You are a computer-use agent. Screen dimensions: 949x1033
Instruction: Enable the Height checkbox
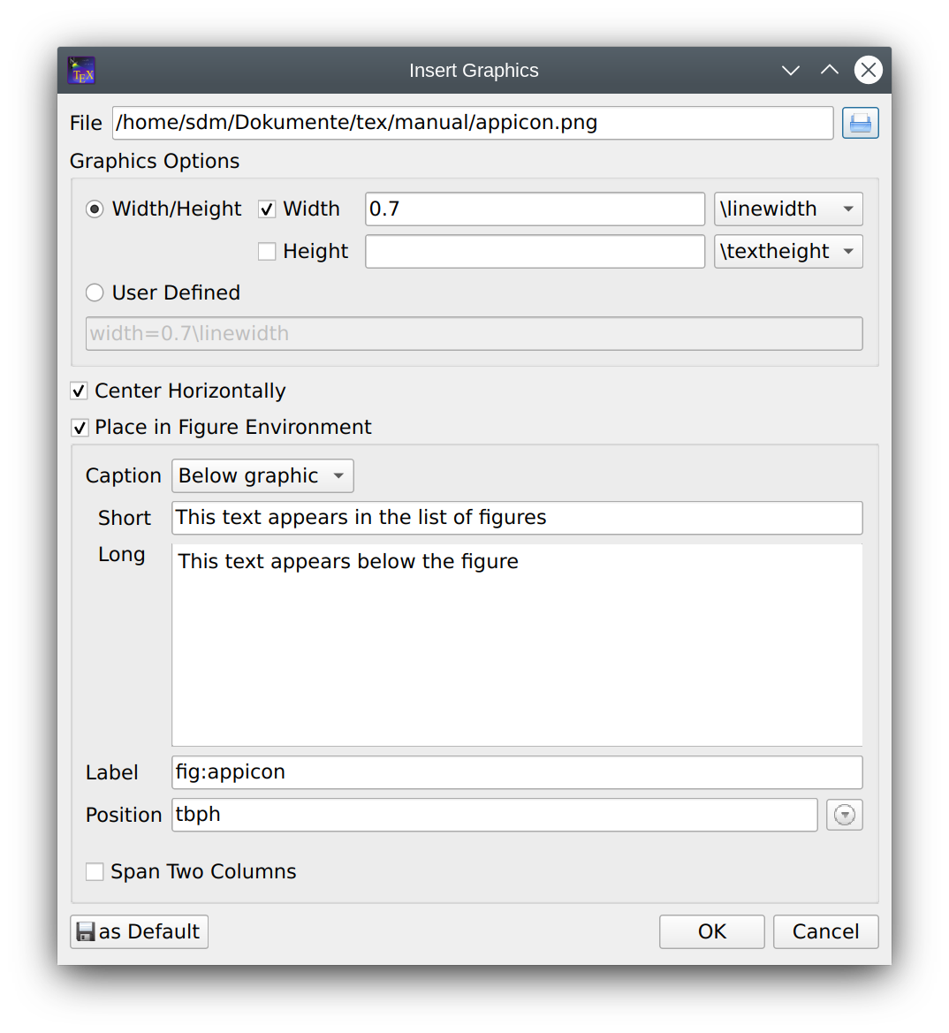pyautogui.click(x=267, y=252)
